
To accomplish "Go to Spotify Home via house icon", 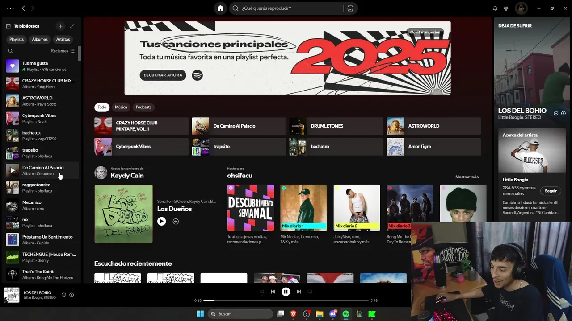I will coord(220,8).
